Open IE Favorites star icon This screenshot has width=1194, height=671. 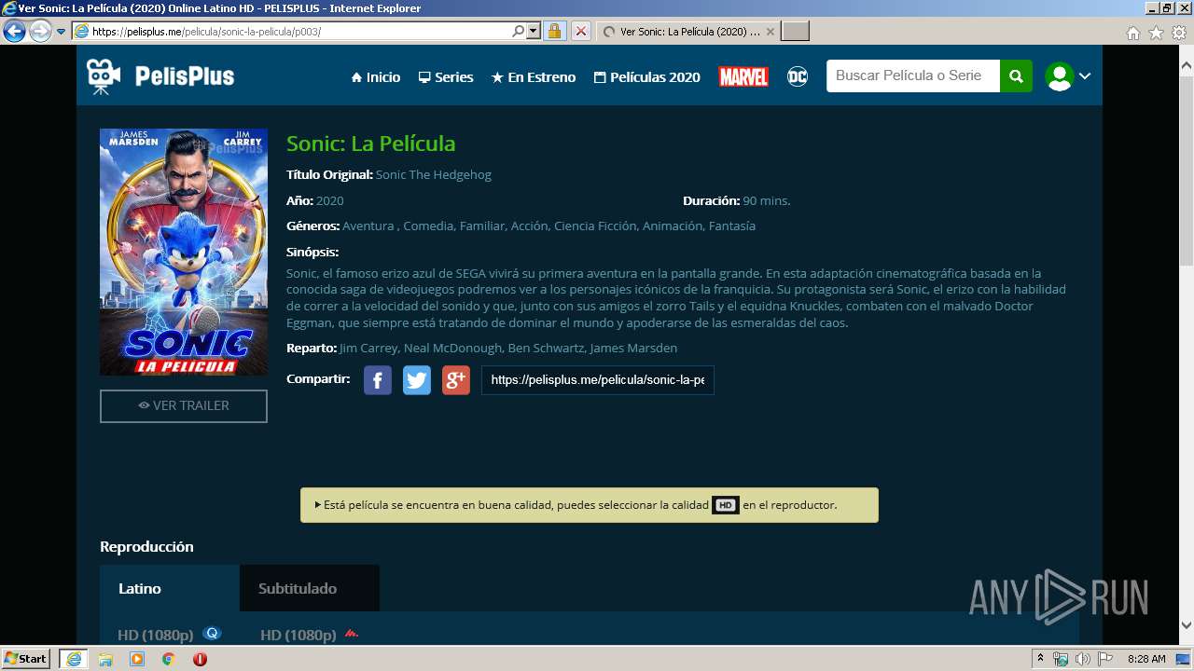(x=1156, y=33)
